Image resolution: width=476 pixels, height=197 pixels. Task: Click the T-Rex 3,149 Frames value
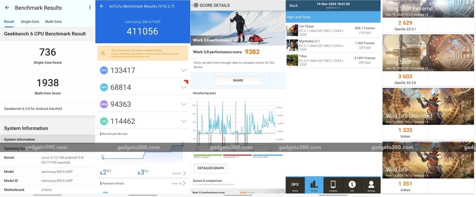[x=365, y=58]
